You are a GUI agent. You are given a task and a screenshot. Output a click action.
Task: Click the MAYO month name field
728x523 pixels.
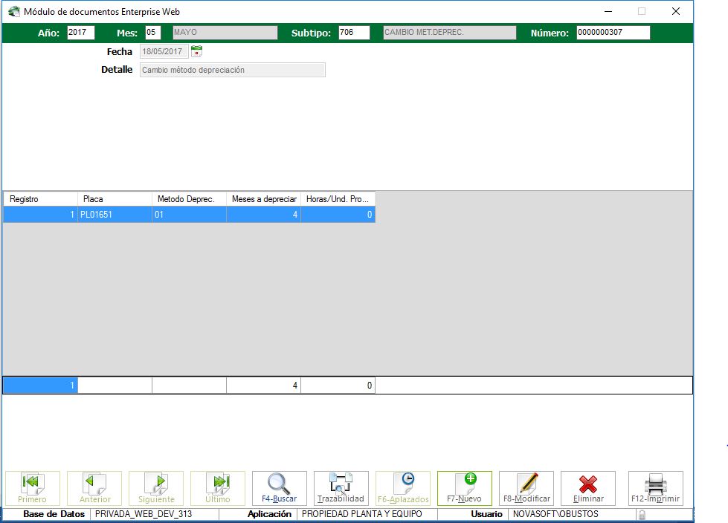click(225, 33)
